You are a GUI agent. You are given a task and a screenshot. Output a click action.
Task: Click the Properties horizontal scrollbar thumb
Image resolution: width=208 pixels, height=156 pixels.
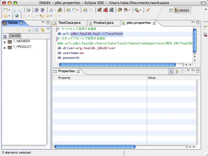tap(95, 147)
